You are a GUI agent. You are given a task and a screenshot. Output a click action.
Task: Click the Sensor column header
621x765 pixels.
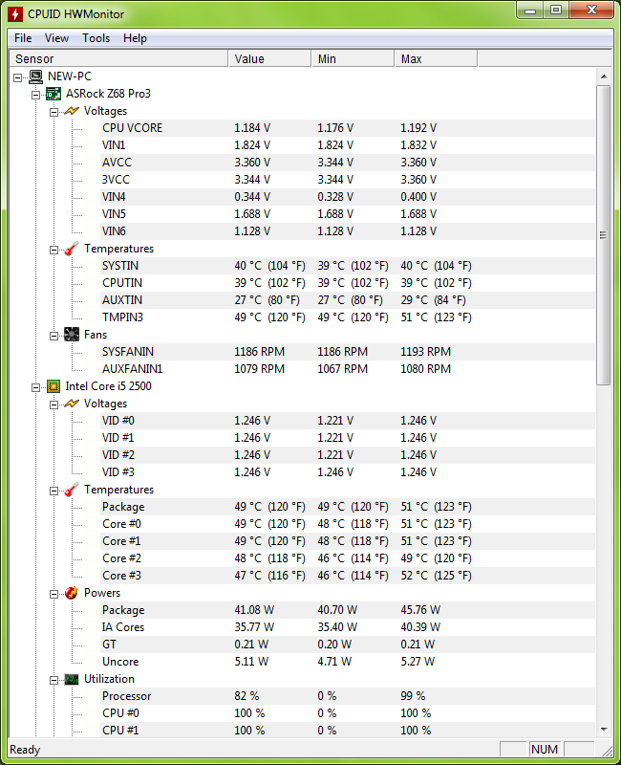(118, 58)
